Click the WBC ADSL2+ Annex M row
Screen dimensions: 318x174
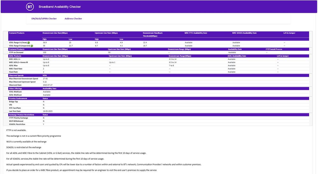click(18, 62)
